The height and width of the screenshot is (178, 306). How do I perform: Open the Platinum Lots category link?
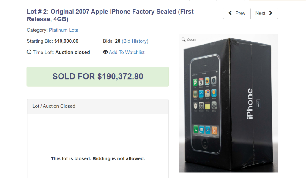(x=63, y=30)
